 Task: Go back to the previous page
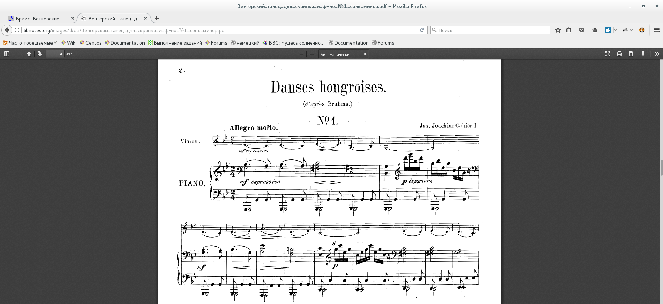(x=7, y=30)
